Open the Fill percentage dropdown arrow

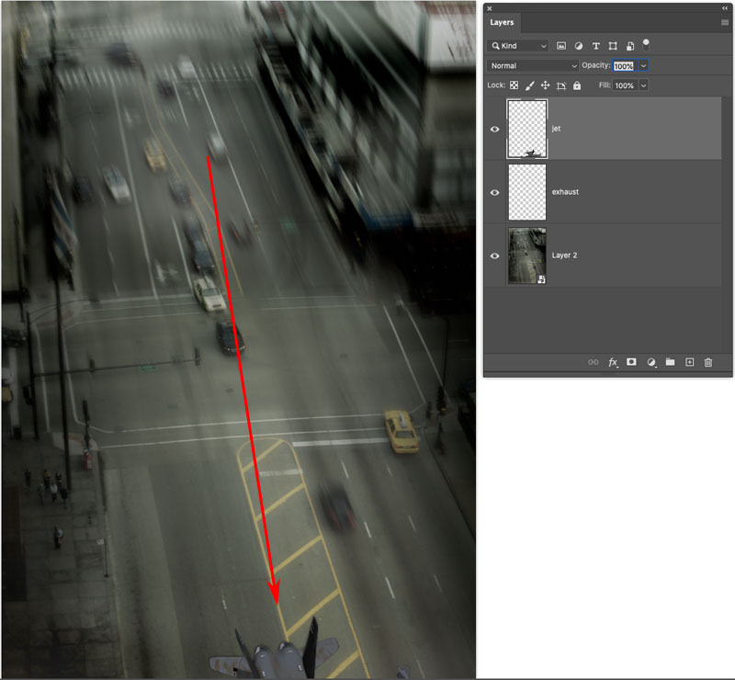(x=643, y=85)
